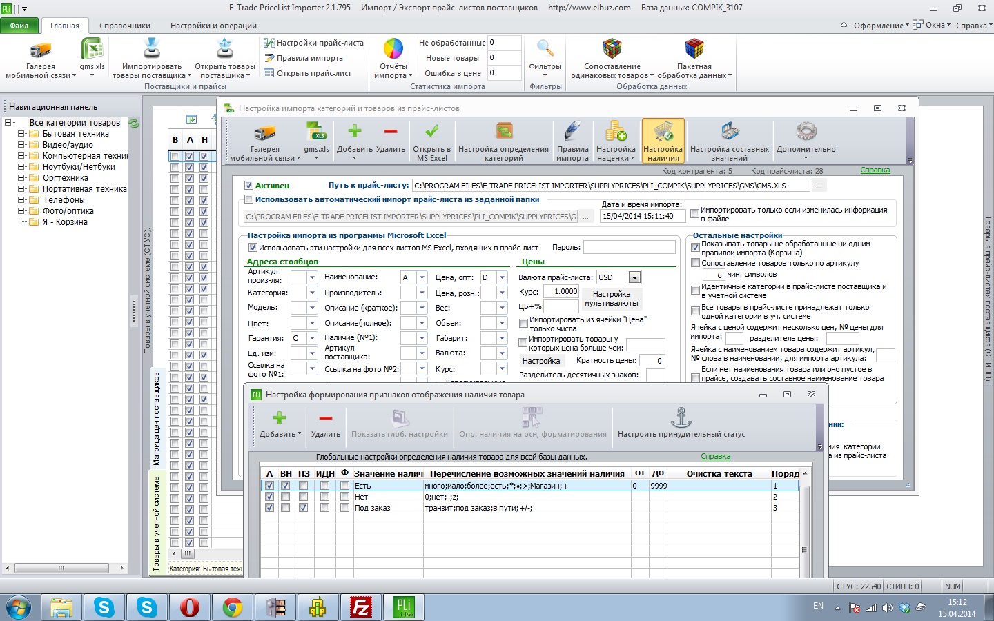Click the Настройка button near Кратность цены

tap(541, 361)
